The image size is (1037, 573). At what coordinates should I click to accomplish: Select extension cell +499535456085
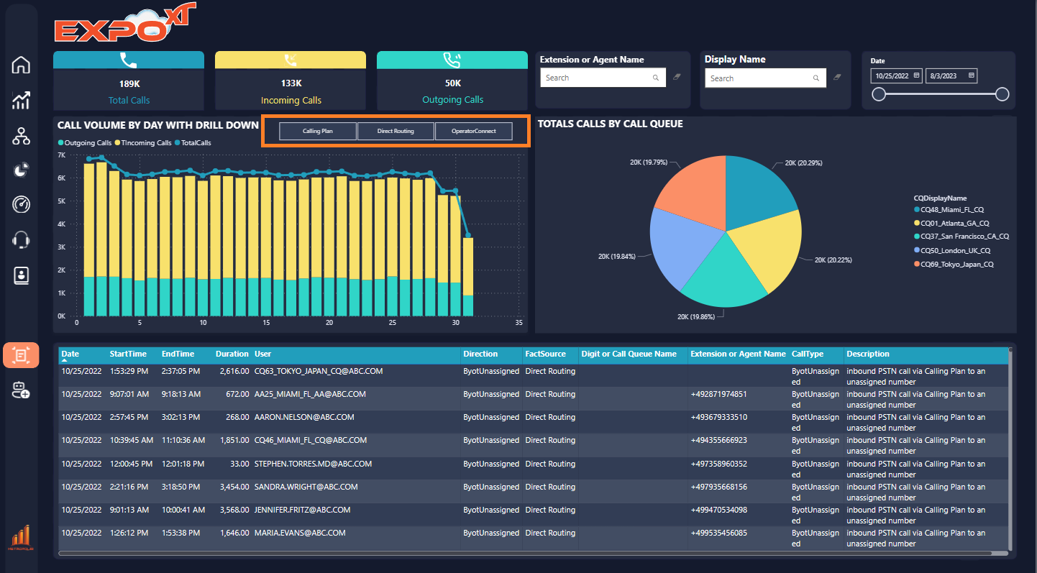point(718,533)
